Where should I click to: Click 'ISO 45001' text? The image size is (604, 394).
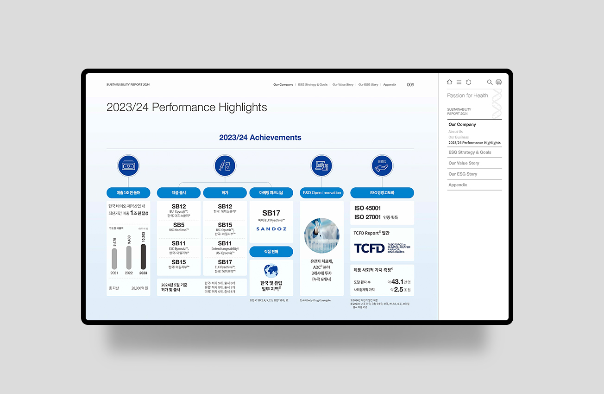point(368,209)
